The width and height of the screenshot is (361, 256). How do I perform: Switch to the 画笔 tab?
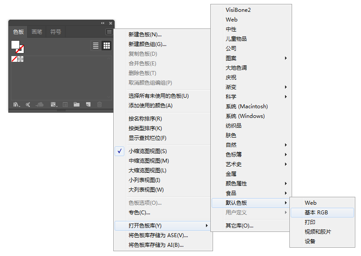coord(37,32)
